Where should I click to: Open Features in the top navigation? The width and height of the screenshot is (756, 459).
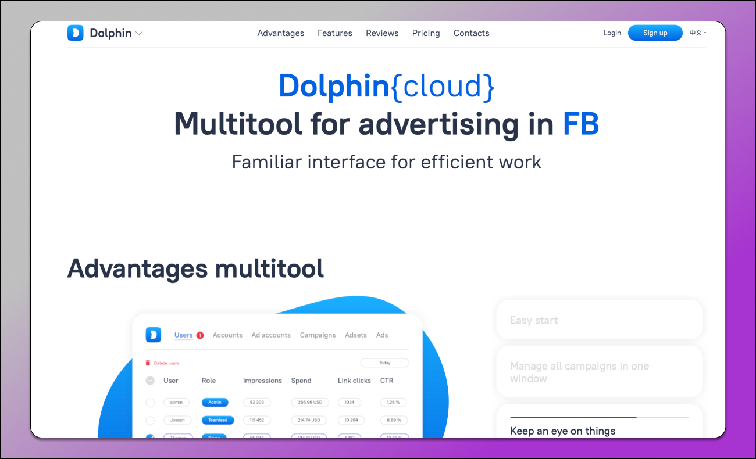[x=335, y=33]
